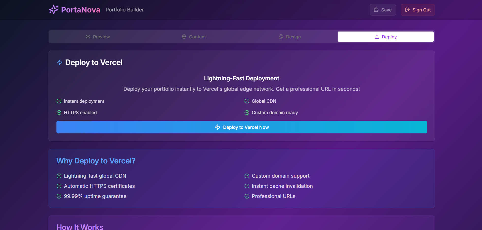The height and width of the screenshot is (230, 482).
Task: Click the Instant deployment feature text
Action: [x=84, y=101]
